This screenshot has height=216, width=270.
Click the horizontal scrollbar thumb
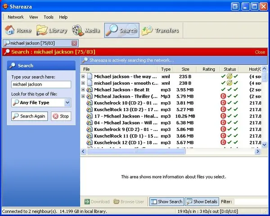tap(136, 151)
